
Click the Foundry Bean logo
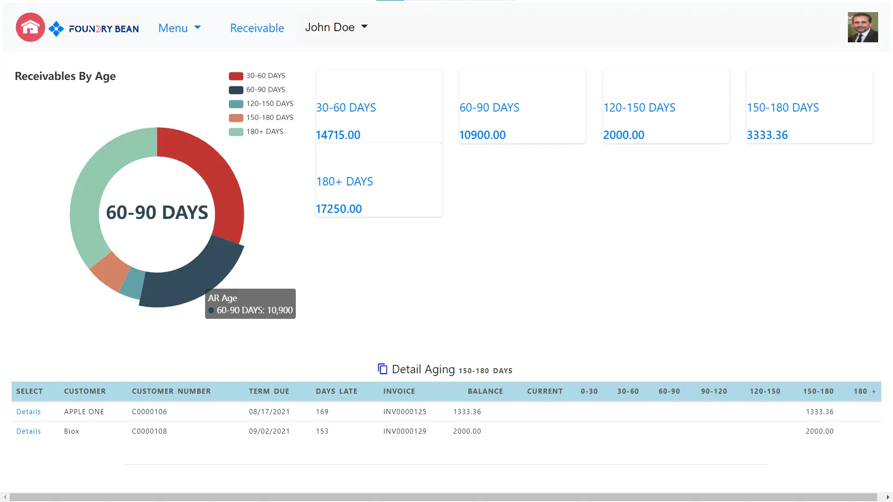[x=93, y=29]
